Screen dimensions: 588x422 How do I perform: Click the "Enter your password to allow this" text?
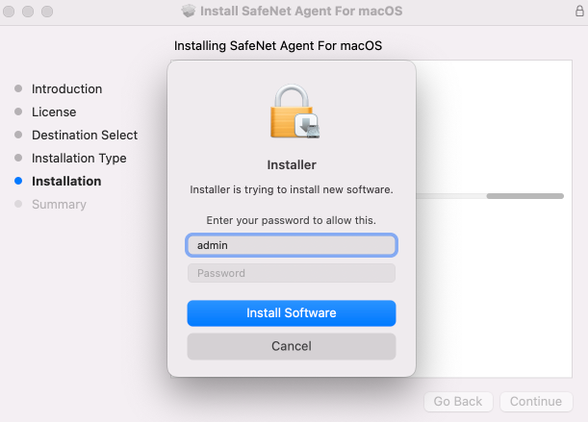point(291,220)
